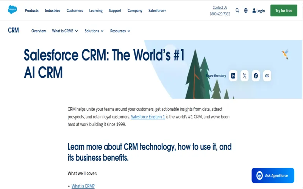This screenshot has height=189, width=303.
Task: Copy story link with chain icon
Action: pos(267,76)
